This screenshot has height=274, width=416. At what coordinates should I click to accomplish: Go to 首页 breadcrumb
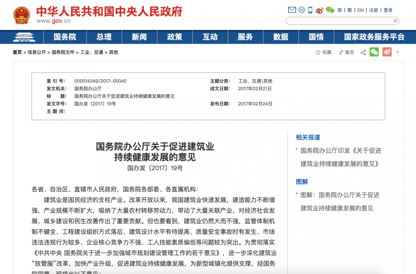pos(17,52)
